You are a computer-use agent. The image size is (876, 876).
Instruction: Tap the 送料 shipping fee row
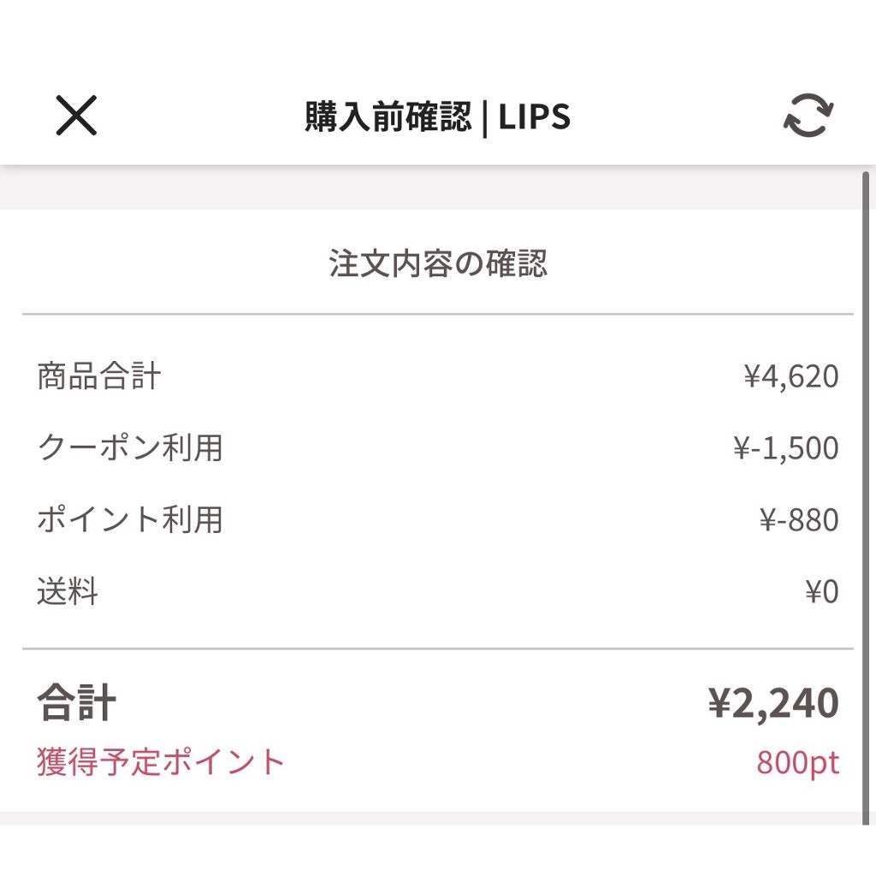67,591
